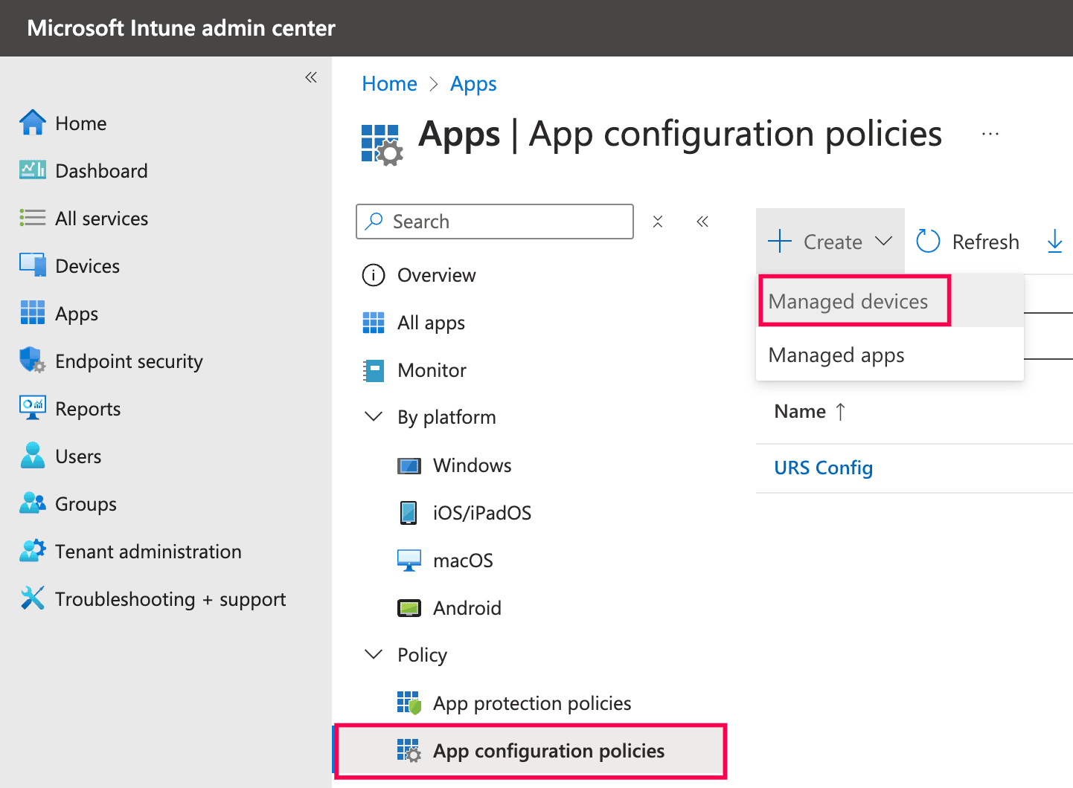The width and height of the screenshot is (1073, 788).
Task: Collapse the By platform section
Action: click(374, 417)
